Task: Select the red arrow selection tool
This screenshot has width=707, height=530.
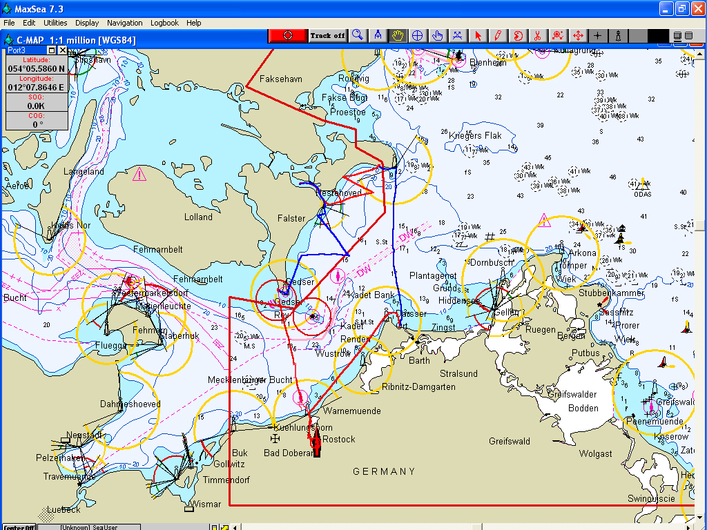Action: click(478, 36)
